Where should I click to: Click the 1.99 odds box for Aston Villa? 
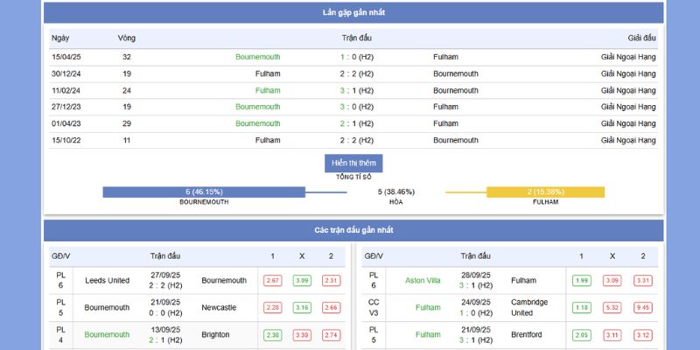pos(582,281)
